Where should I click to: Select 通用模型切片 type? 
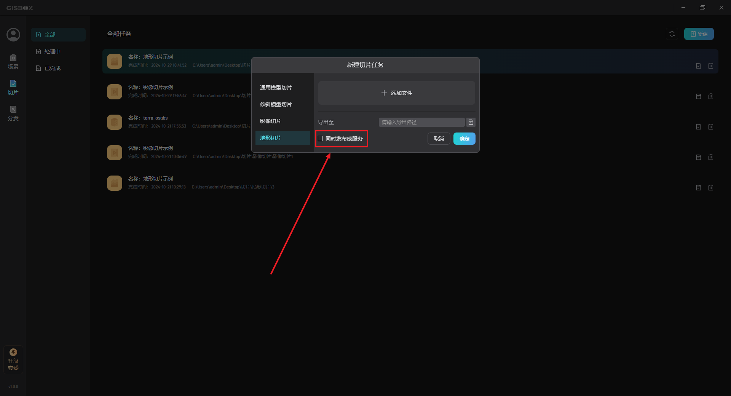click(x=283, y=88)
